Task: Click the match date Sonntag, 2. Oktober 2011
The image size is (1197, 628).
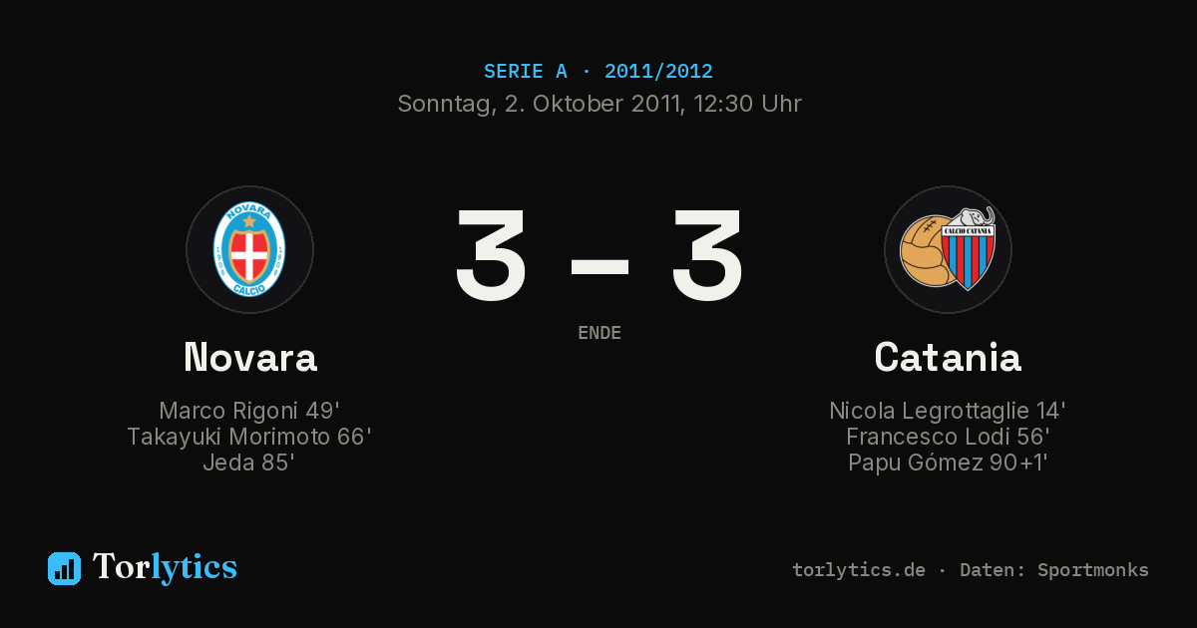Action: (539, 104)
